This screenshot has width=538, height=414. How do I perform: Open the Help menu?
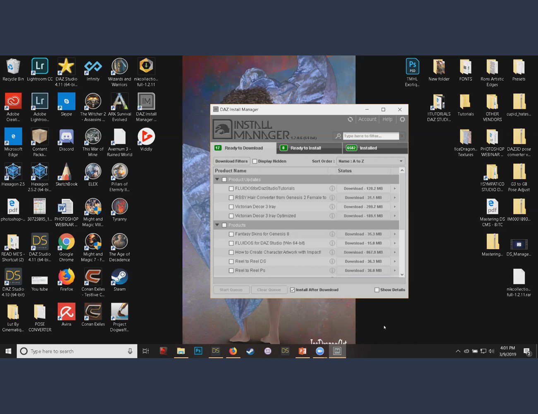click(387, 119)
